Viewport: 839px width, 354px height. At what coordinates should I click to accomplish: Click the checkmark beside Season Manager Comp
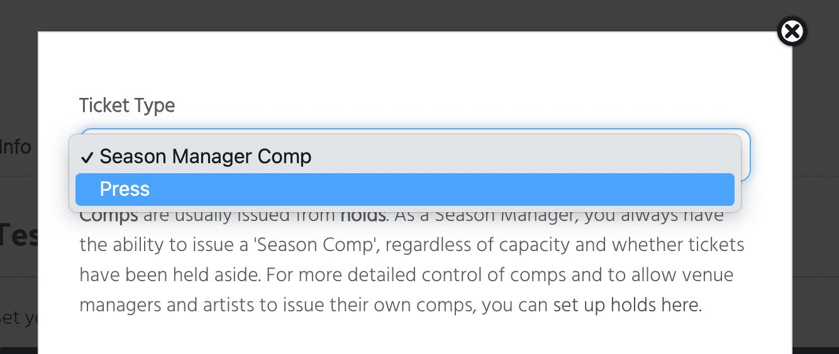(87, 157)
